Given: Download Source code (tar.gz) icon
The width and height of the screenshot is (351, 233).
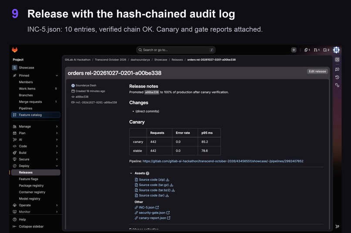Looking at the screenshot, I should tap(172, 185).
